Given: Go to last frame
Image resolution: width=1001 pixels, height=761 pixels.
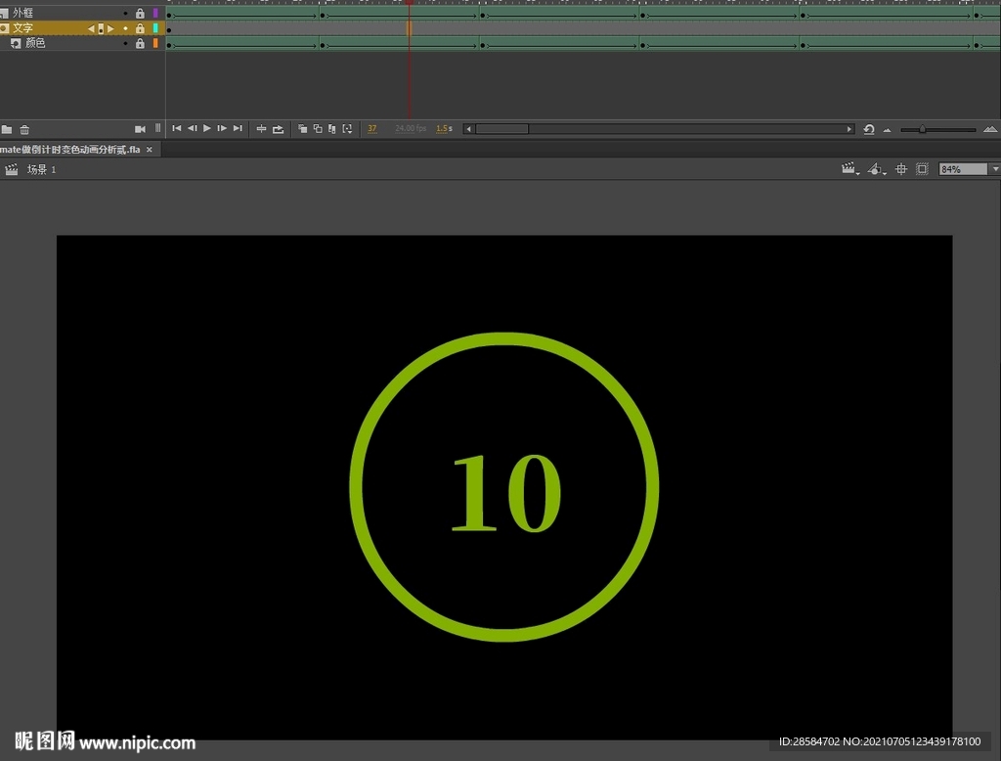Looking at the screenshot, I should (238, 128).
